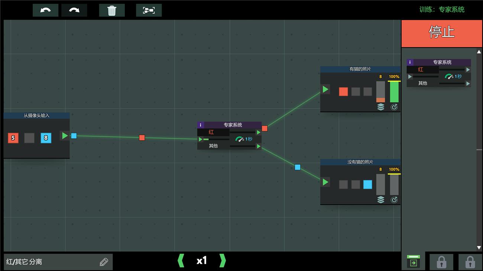Click the 红 output arrow on canvas node

[259, 132]
